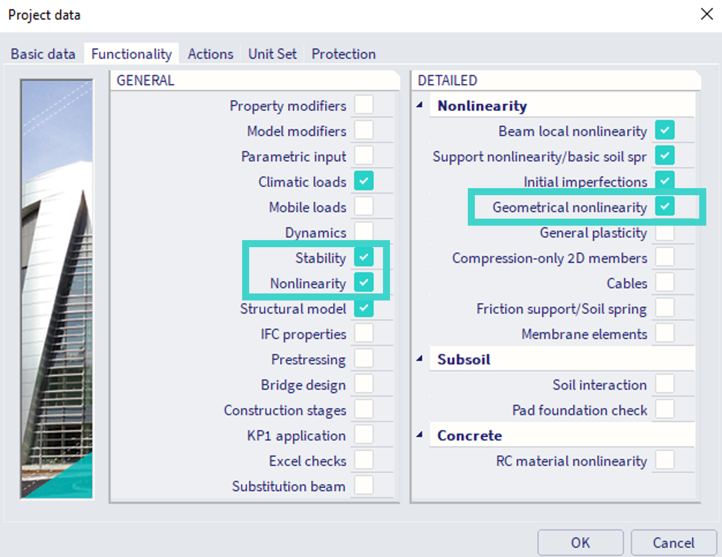Uncheck Geometrical nonlinearity
Screen dimensions: 722x557
pos(665,207)
